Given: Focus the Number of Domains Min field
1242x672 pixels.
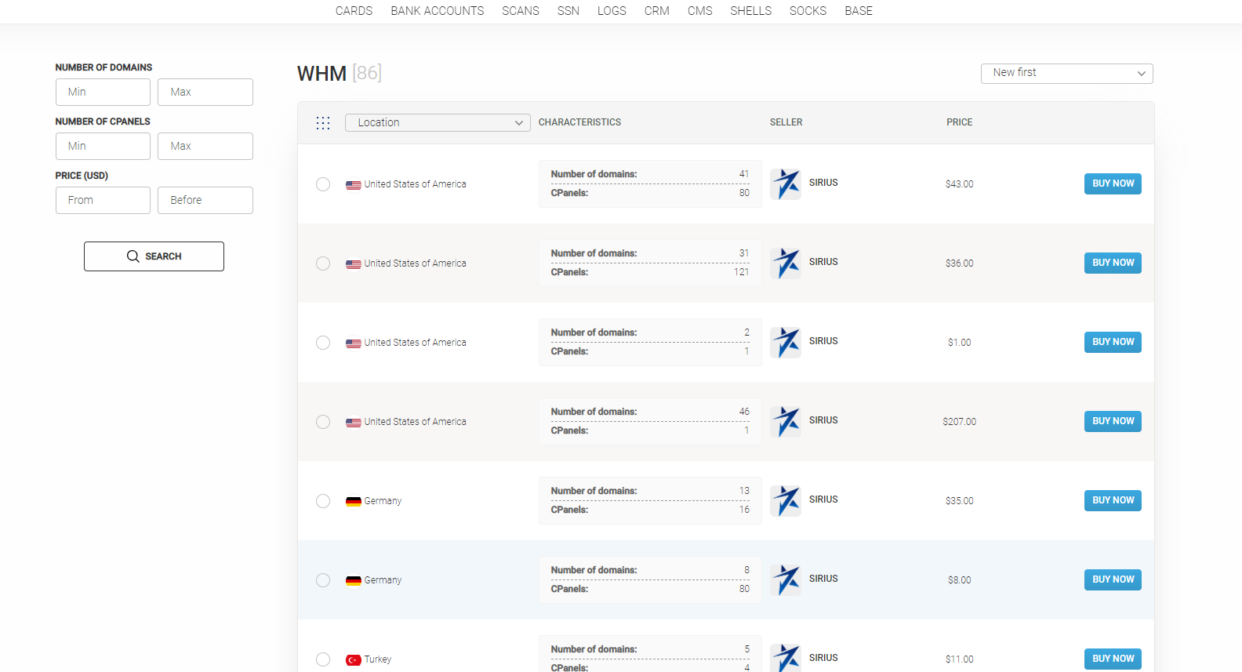Looking at the screenshot, I should [x=103, y=92].
